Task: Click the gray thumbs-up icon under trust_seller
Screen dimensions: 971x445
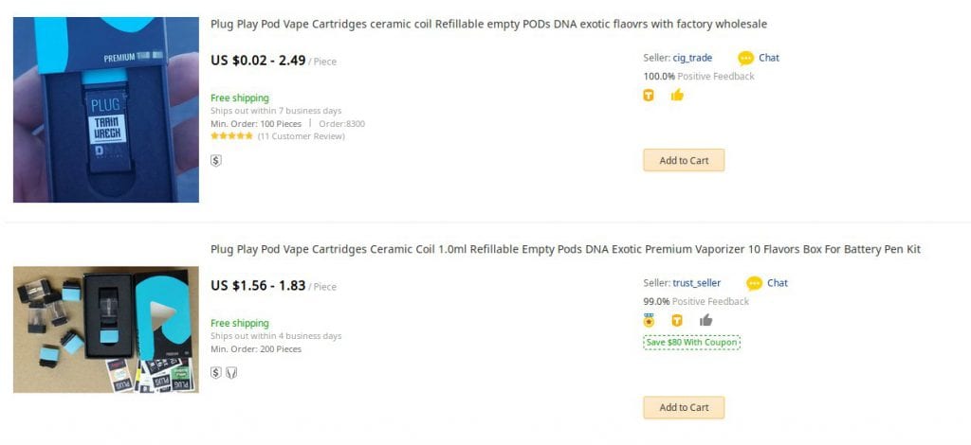Action: (705, 320)
